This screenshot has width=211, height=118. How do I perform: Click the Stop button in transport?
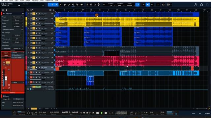[98, 113]
